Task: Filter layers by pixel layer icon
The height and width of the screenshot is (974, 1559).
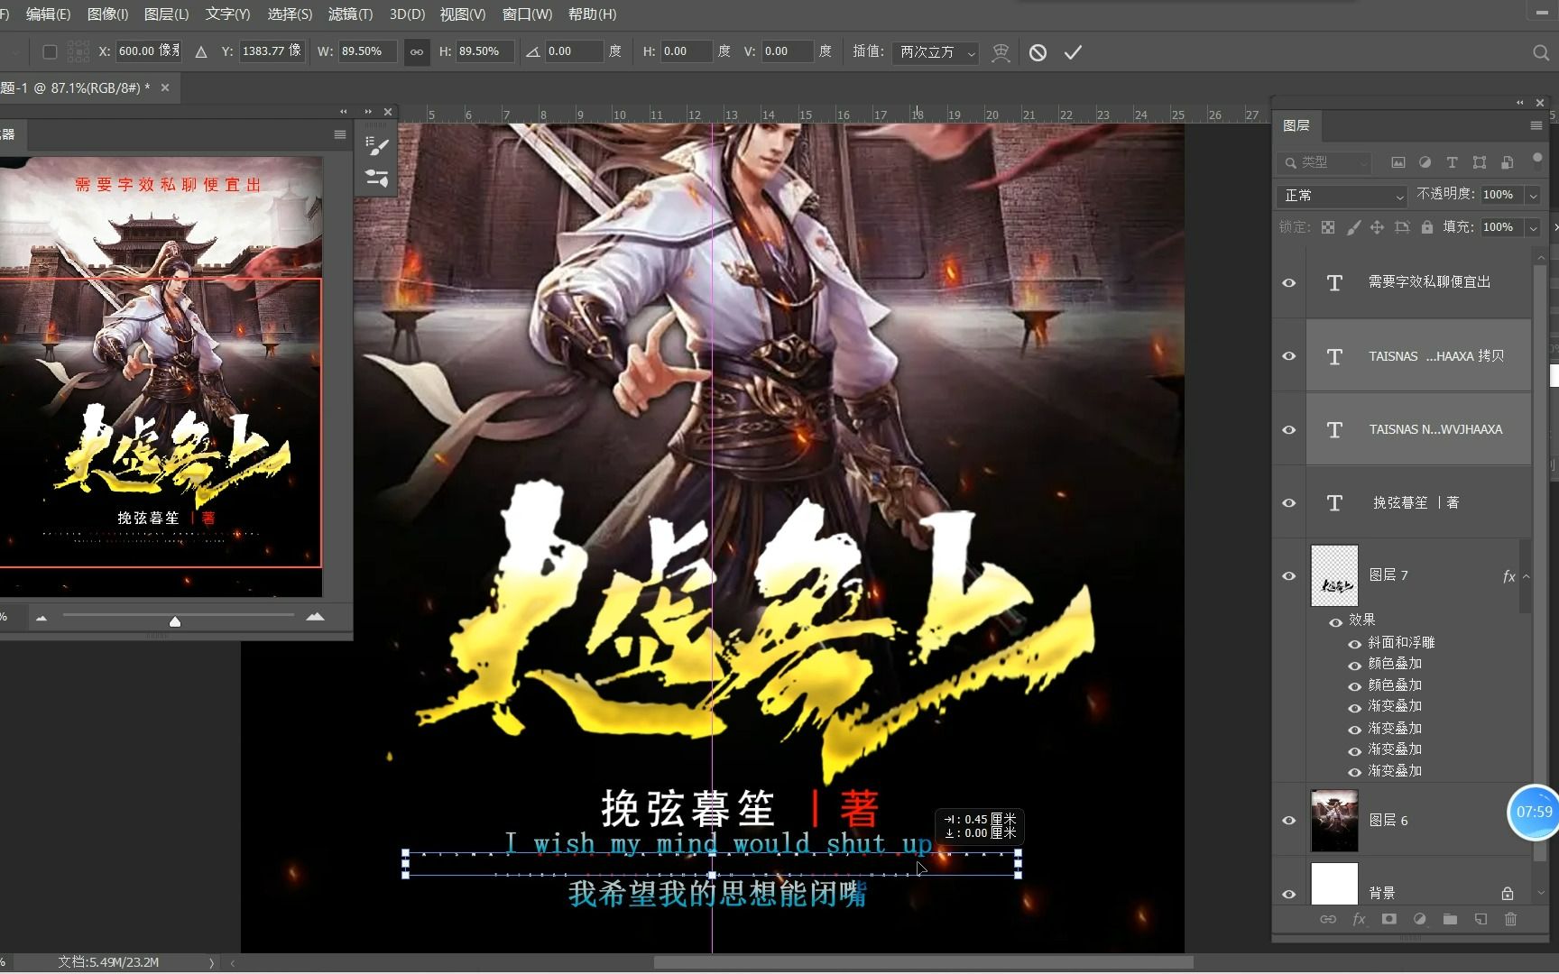Action: (x=1398, y=162)
